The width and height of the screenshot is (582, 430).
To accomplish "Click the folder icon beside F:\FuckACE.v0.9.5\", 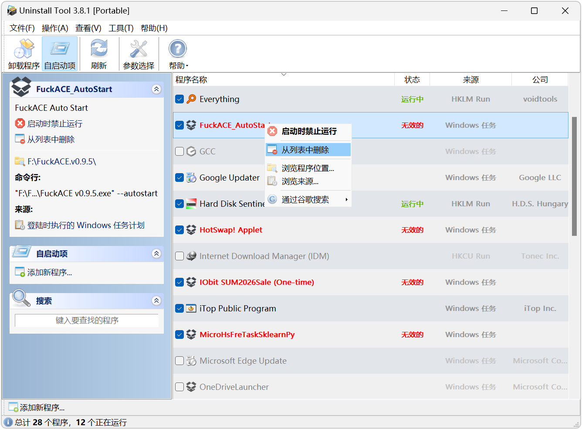I will tap(20, 161).
